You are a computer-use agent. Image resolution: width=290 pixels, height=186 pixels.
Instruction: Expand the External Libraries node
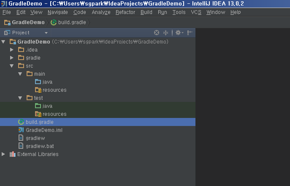(x=3, y=154)
